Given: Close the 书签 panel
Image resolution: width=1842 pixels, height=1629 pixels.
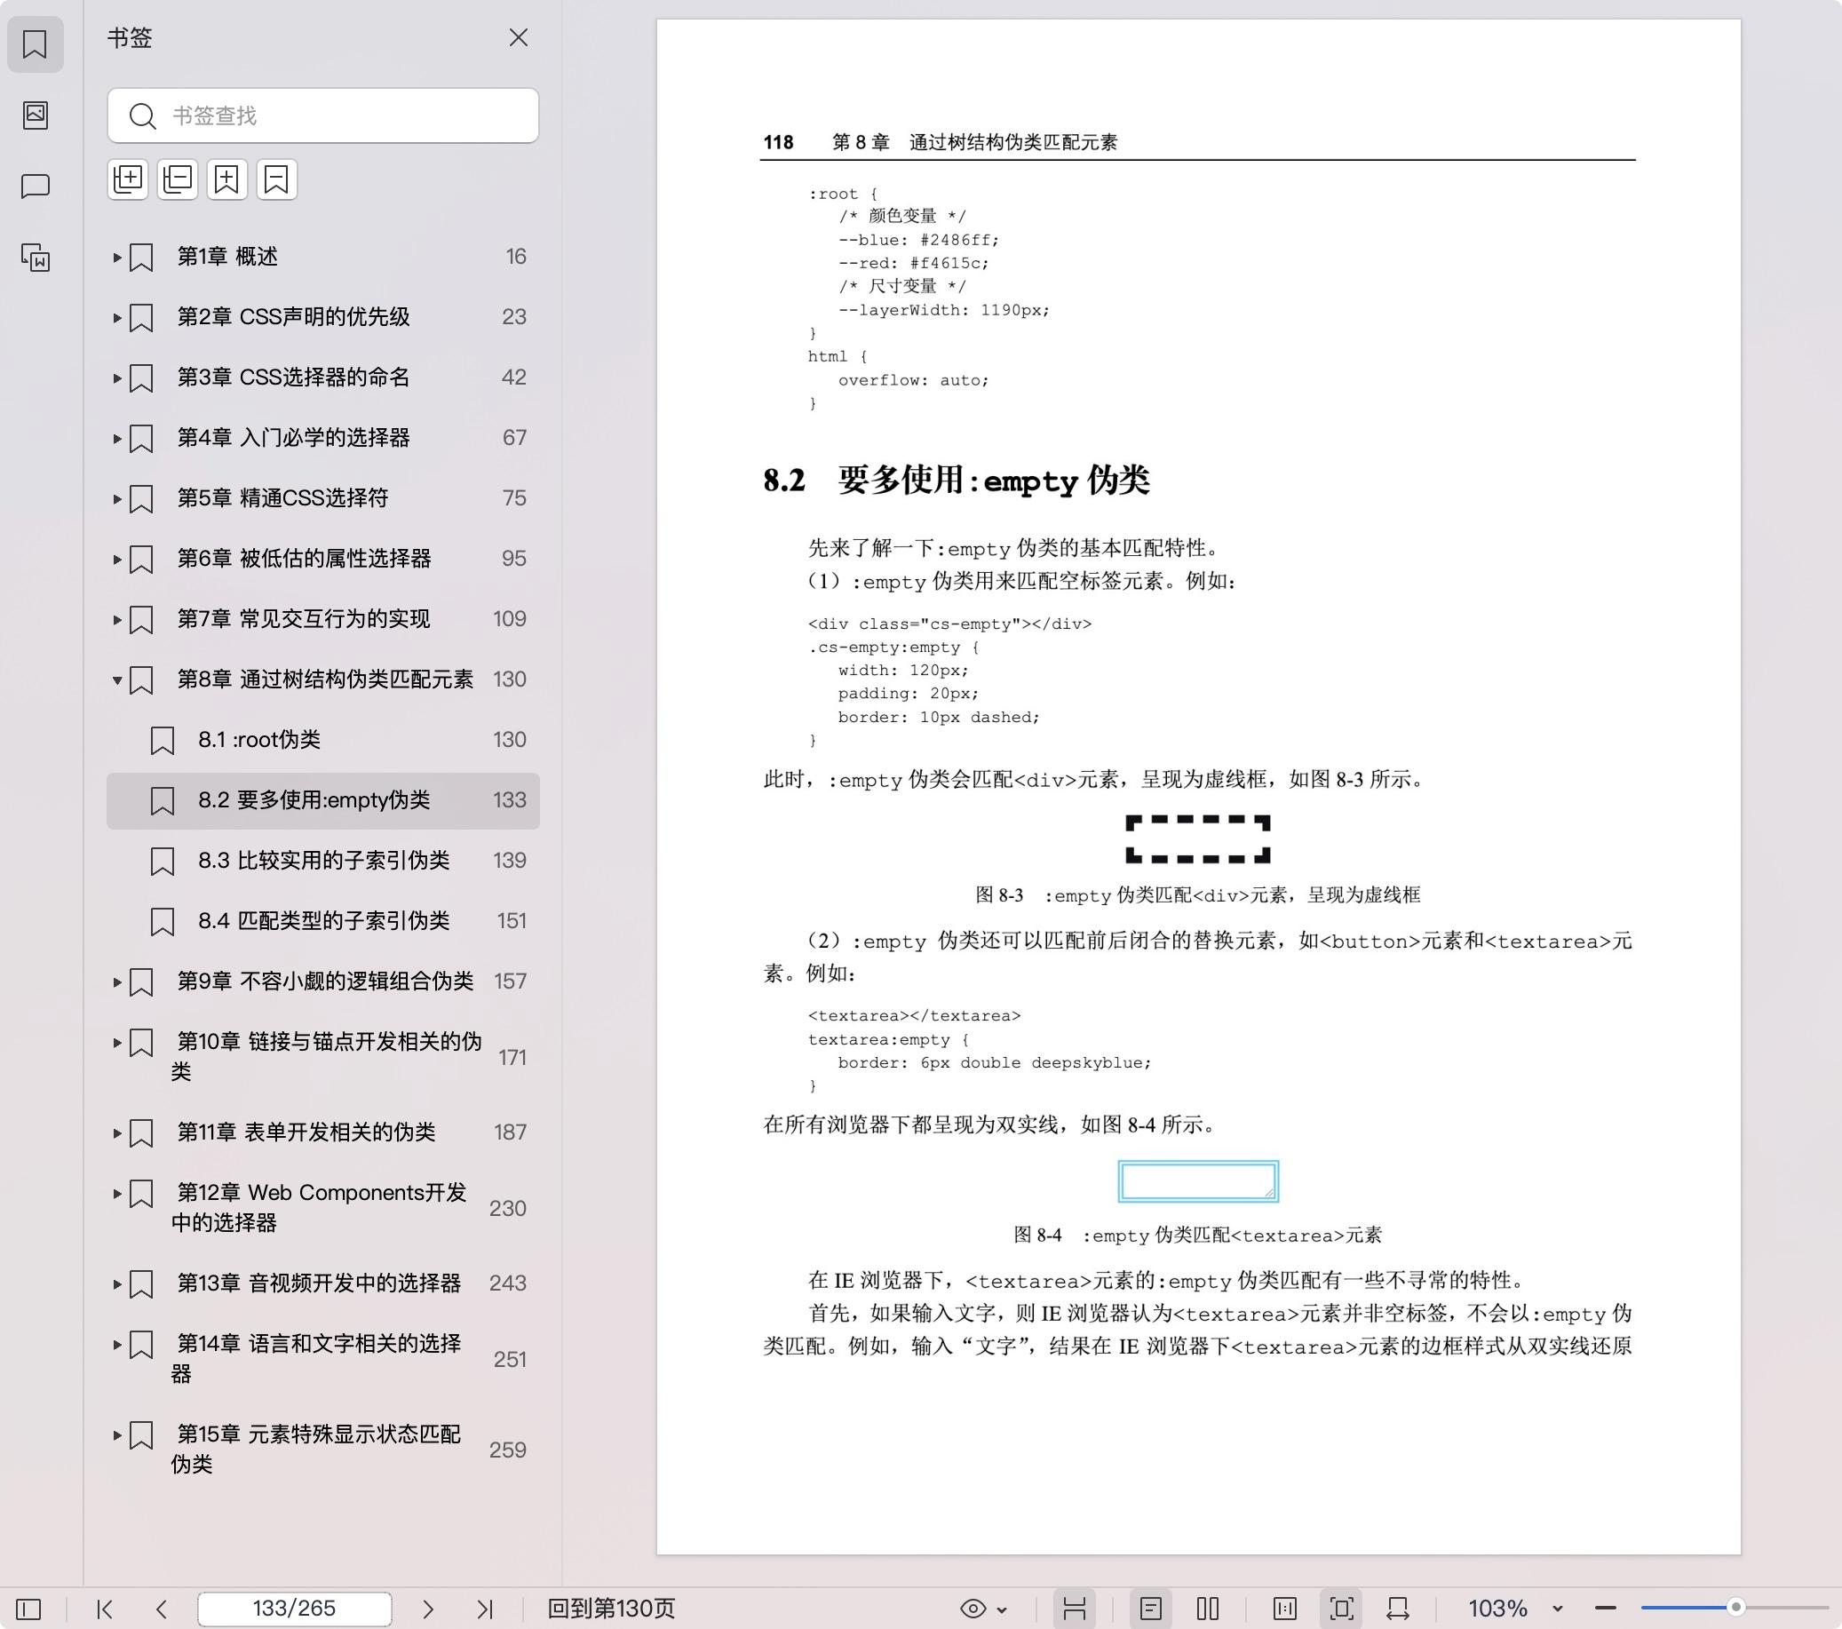Looking at the screenshot, I should [x=518, y=37].
